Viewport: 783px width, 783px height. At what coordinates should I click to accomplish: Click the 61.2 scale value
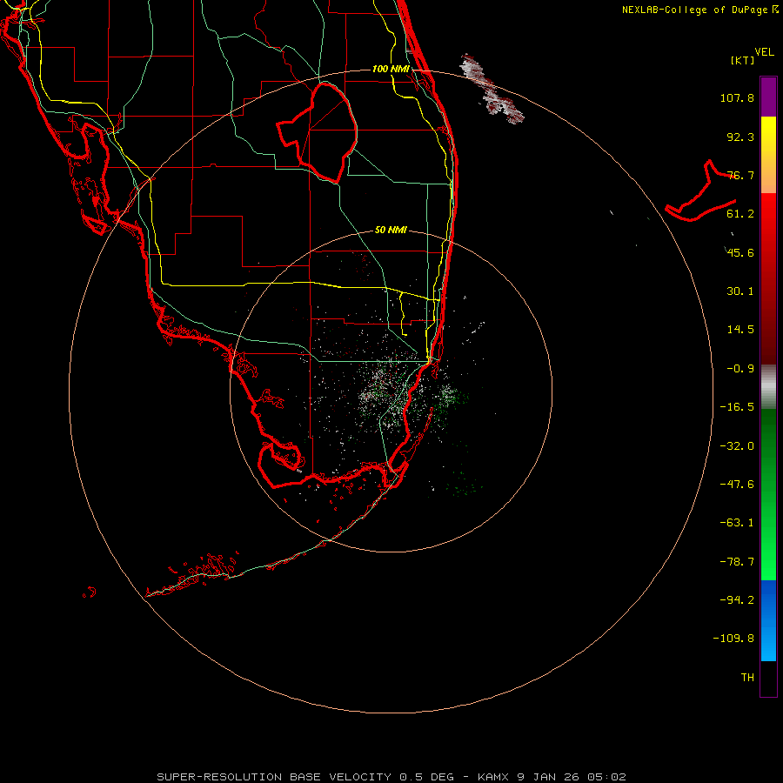pyautogui.click(x=740, y=214)
